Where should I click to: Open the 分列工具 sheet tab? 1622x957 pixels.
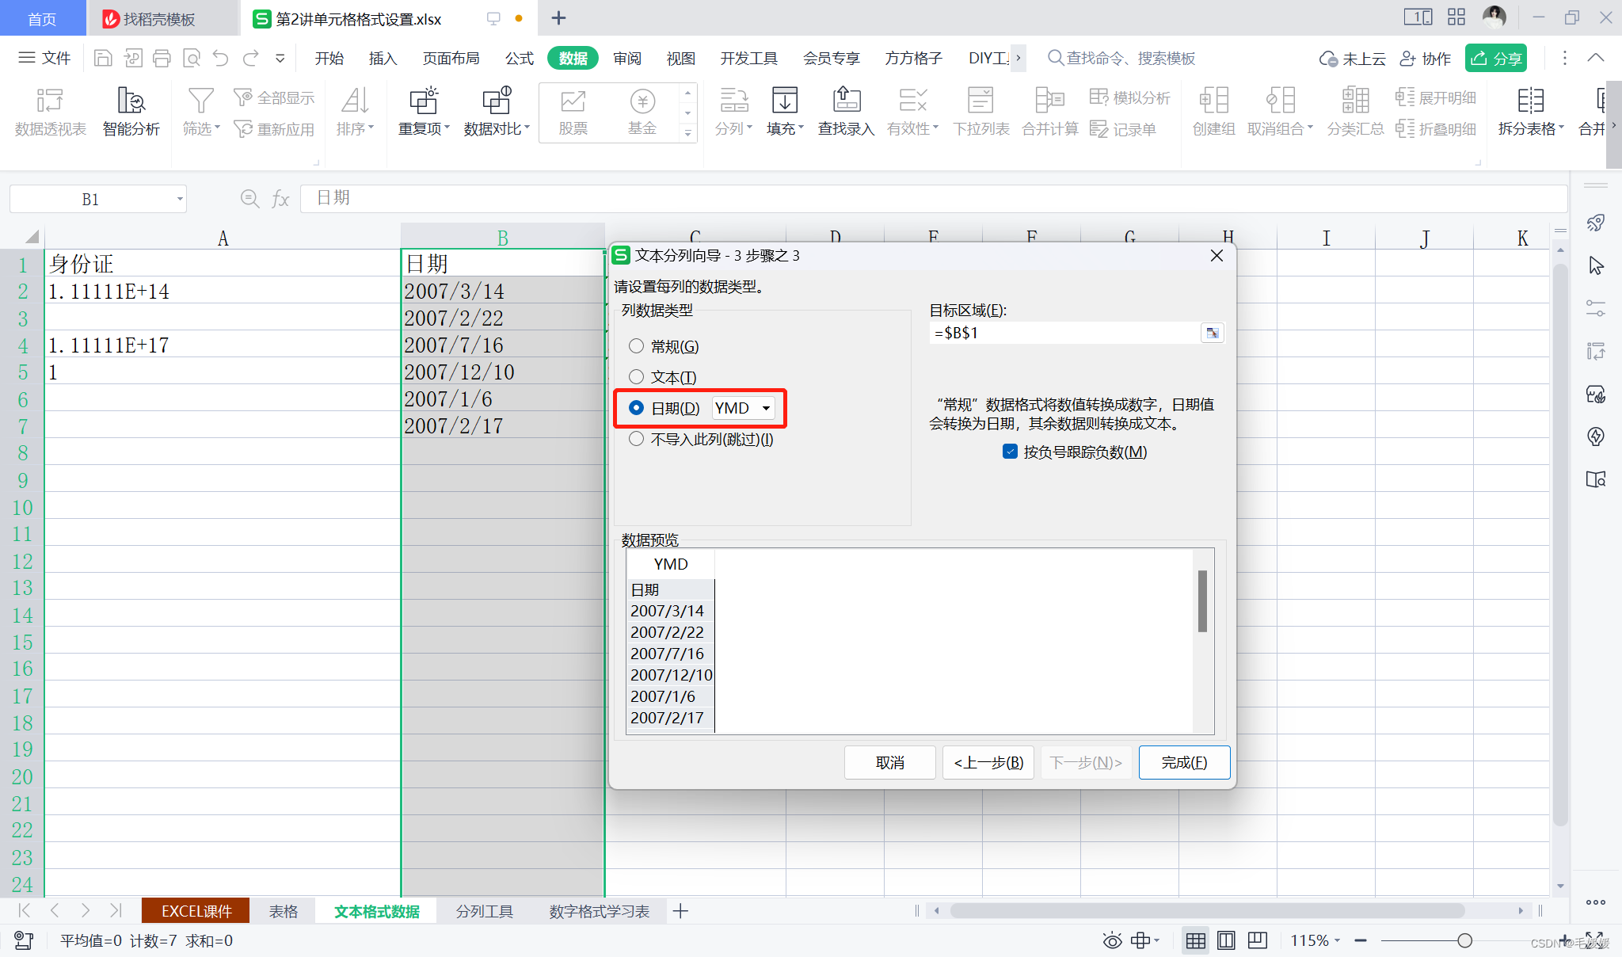484,911
